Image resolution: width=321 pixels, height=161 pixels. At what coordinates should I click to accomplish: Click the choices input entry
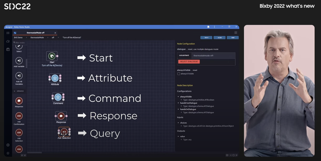tap(183, 123)
